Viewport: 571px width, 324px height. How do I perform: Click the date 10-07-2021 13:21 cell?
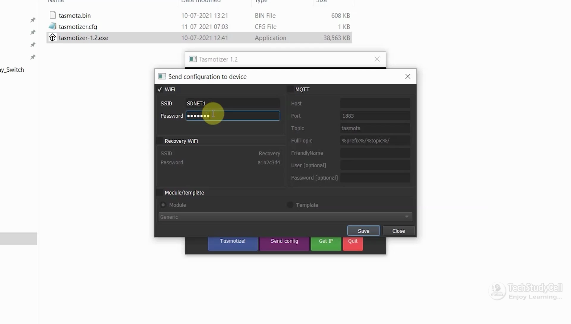tap(205, 15)
